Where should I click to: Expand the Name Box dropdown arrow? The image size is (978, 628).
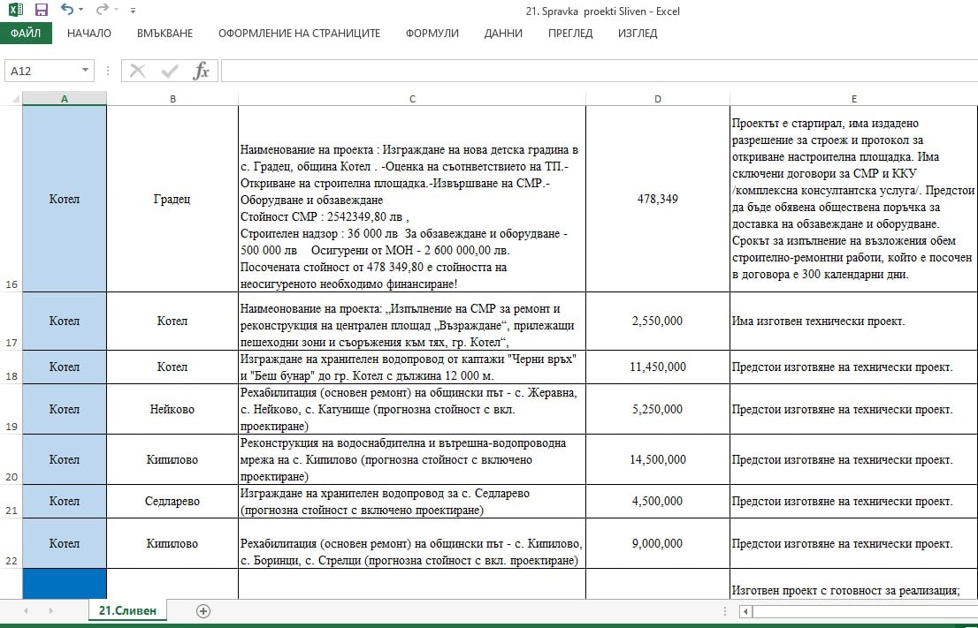point(86,71)
